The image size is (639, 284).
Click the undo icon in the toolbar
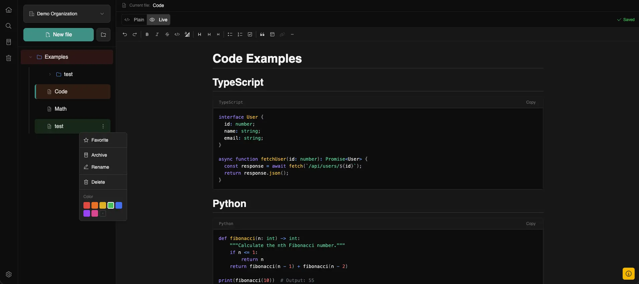tap(125, 34)
